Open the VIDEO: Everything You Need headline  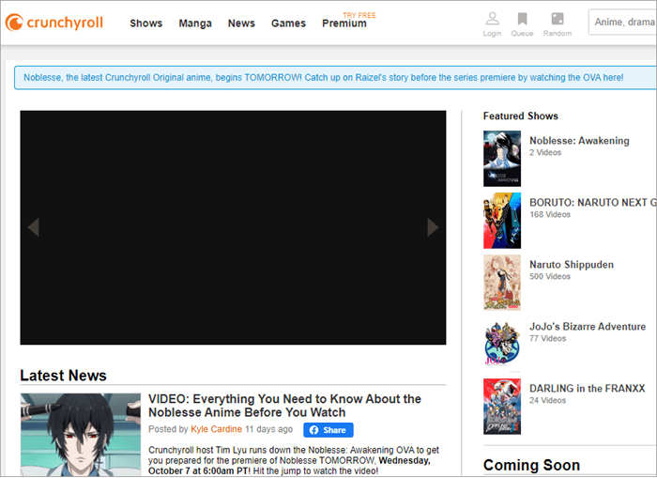coord(284,406)
